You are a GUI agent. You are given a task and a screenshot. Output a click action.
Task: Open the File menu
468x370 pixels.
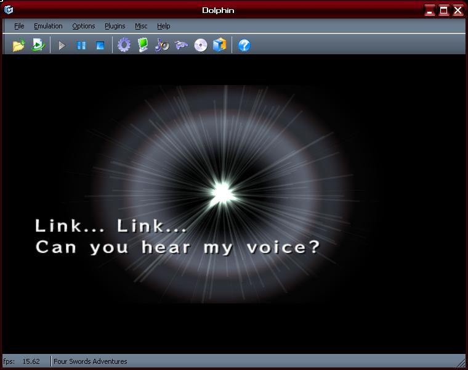(19, 26)
